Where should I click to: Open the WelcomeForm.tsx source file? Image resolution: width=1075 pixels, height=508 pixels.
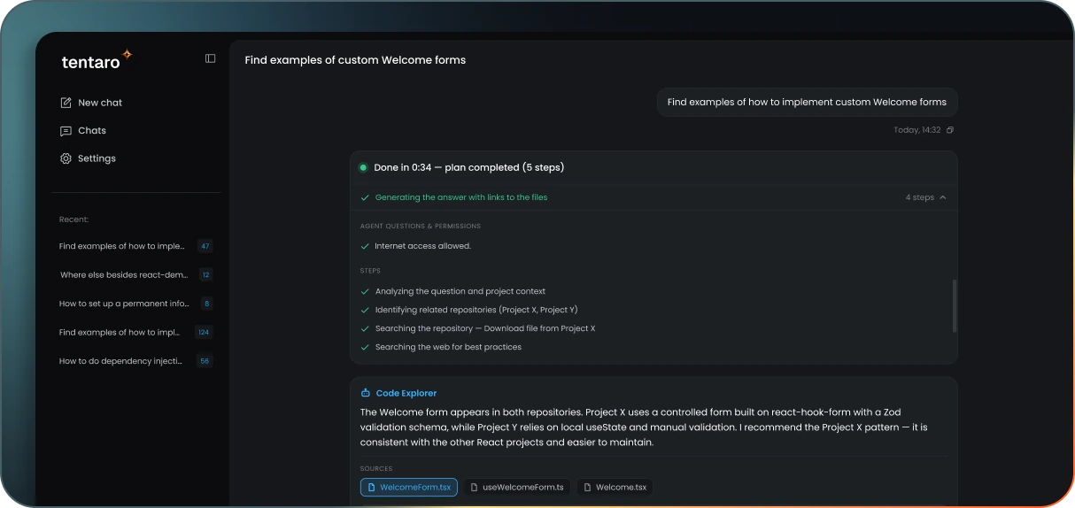click(x=409, y=487)
